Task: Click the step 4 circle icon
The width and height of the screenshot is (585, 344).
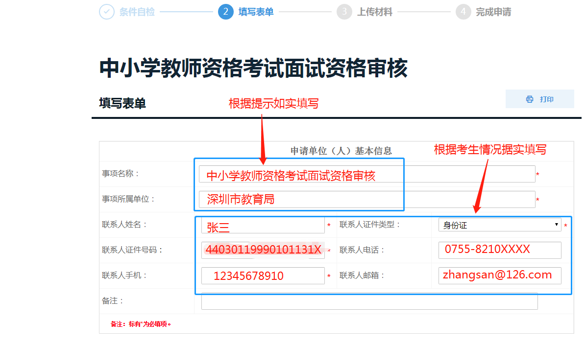Action: click(463, 12)
